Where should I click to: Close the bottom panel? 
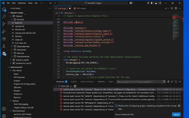coord(180,82)
